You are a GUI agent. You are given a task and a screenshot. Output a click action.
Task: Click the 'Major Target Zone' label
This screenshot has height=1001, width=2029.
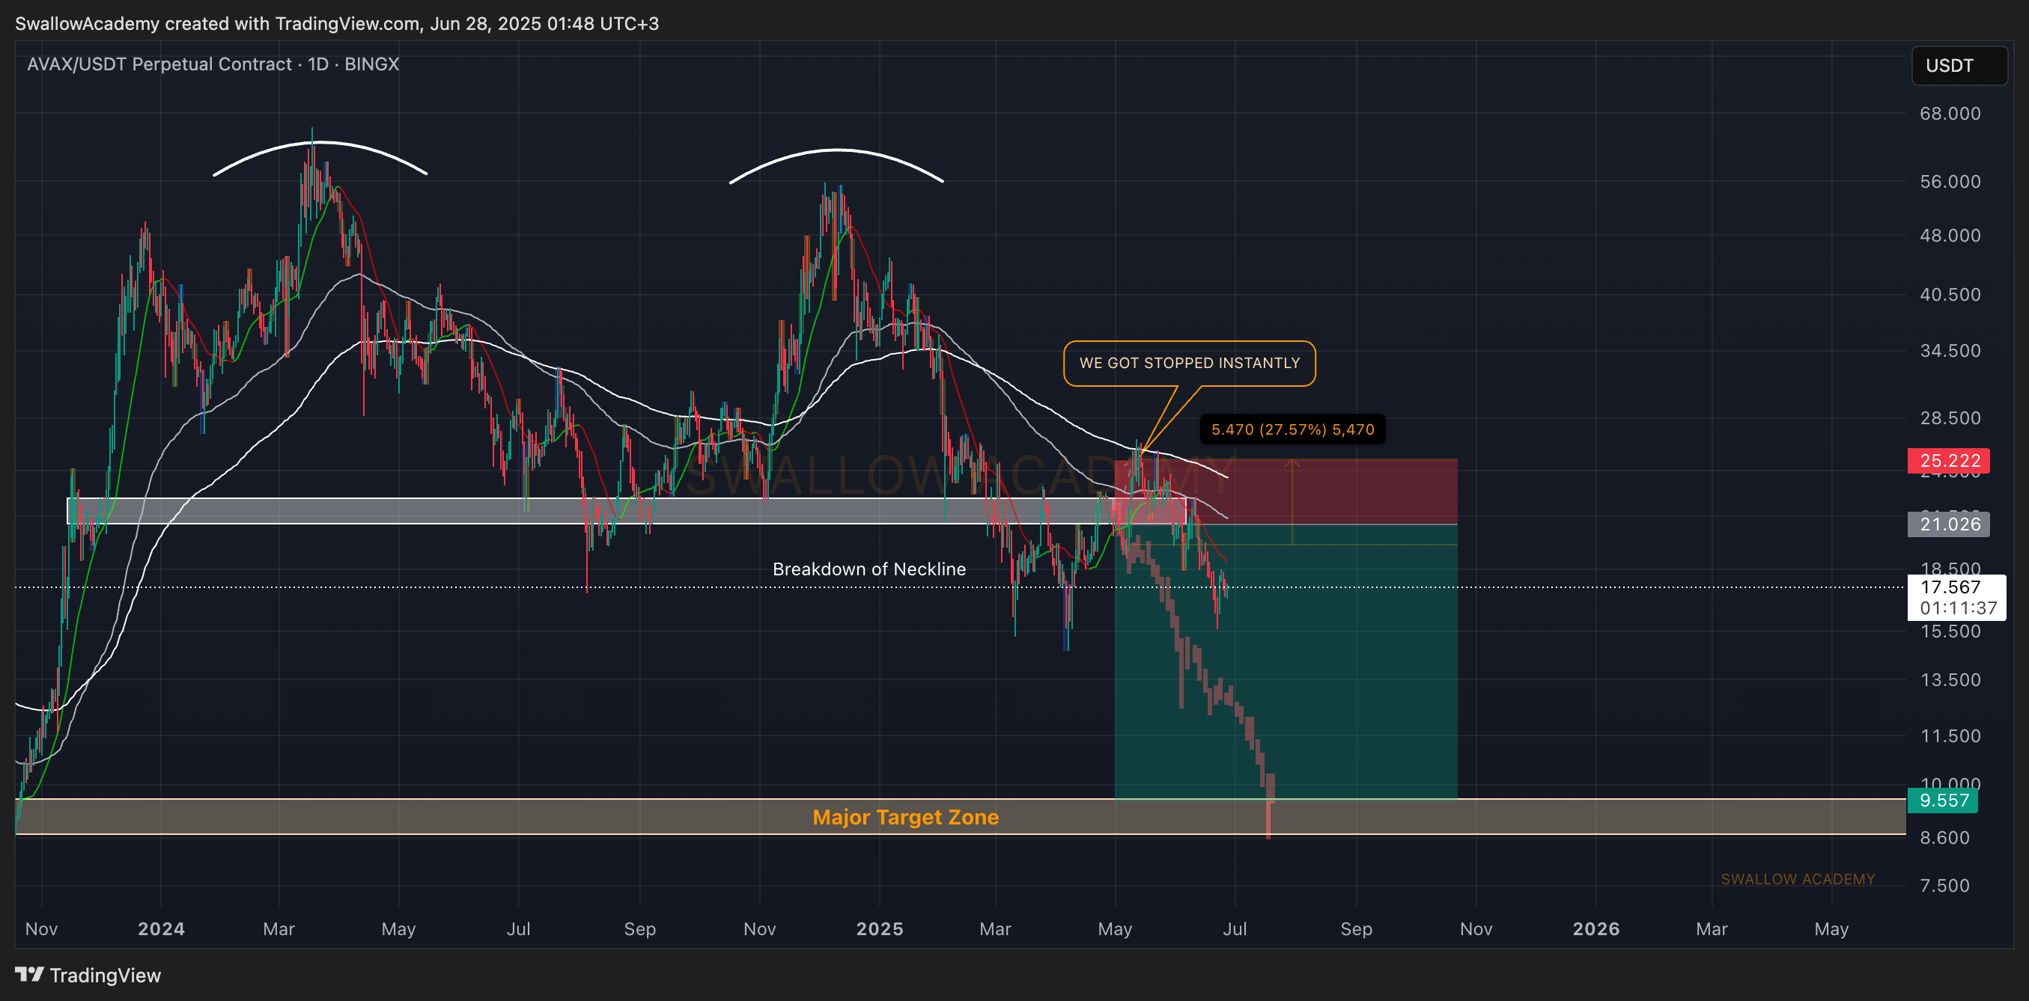click(906, 817)
